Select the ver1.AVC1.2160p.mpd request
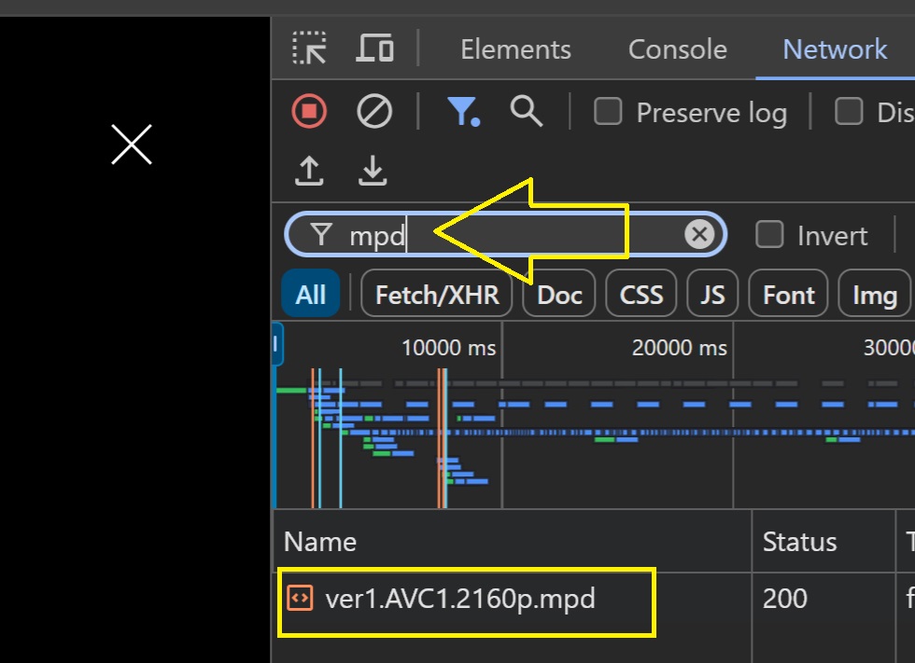Image resolution: width=915 pixels, height=663 pixels. 459,599
